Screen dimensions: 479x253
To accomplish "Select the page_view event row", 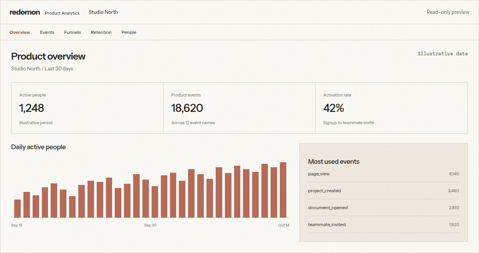I will (x=383, y=174).
